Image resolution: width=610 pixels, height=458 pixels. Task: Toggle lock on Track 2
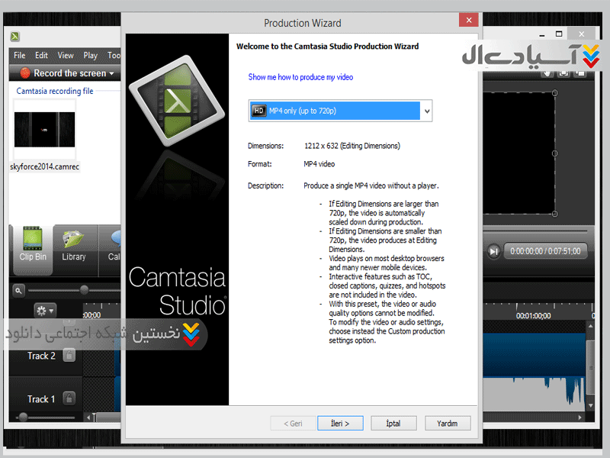tap(69, 356)
